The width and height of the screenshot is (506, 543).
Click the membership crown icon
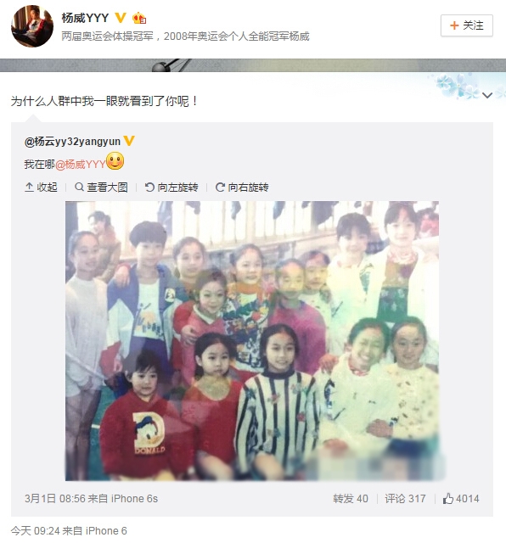(139, 18)
